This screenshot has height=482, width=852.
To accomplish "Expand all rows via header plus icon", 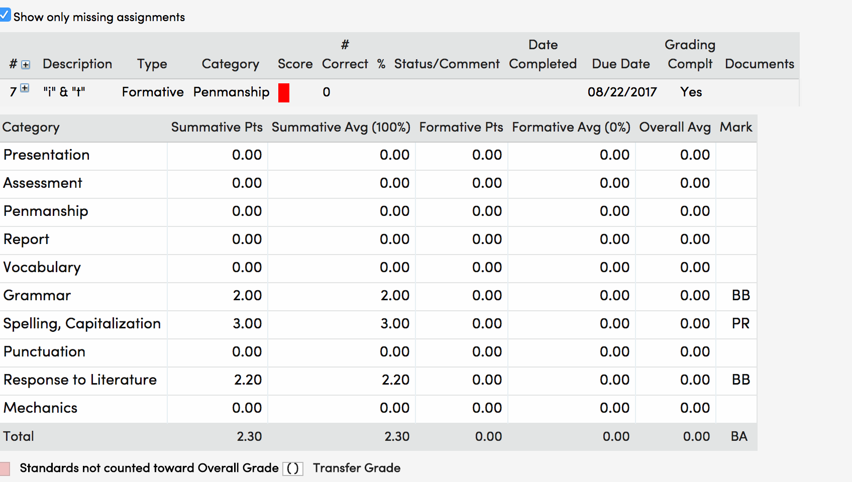I will pos(26,65).
